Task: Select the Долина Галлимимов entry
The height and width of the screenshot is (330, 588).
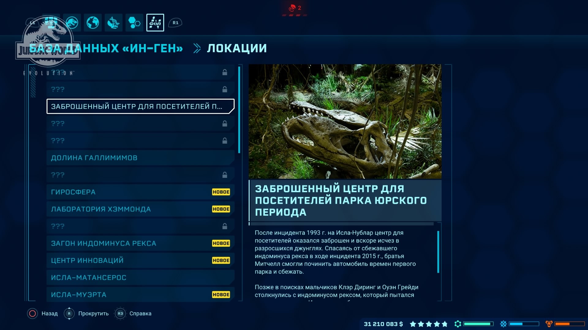Action: [141, 158]
